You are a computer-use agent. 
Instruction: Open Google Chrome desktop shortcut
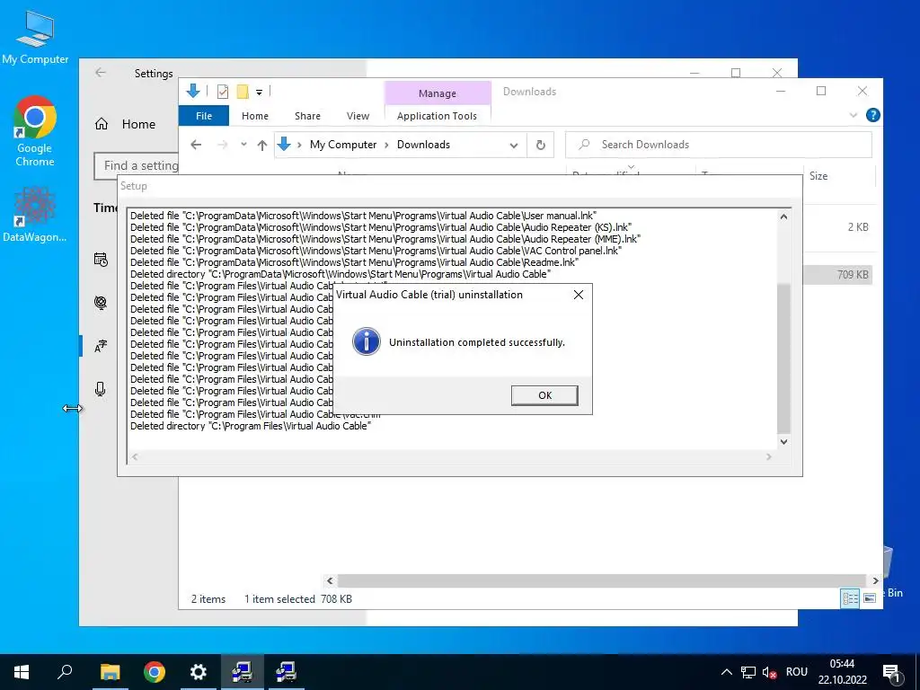coord(35,131)
